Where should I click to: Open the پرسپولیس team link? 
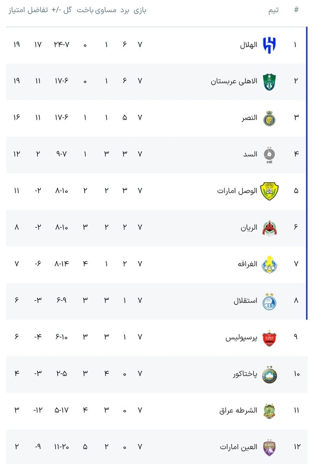click(x=241, y=337)
